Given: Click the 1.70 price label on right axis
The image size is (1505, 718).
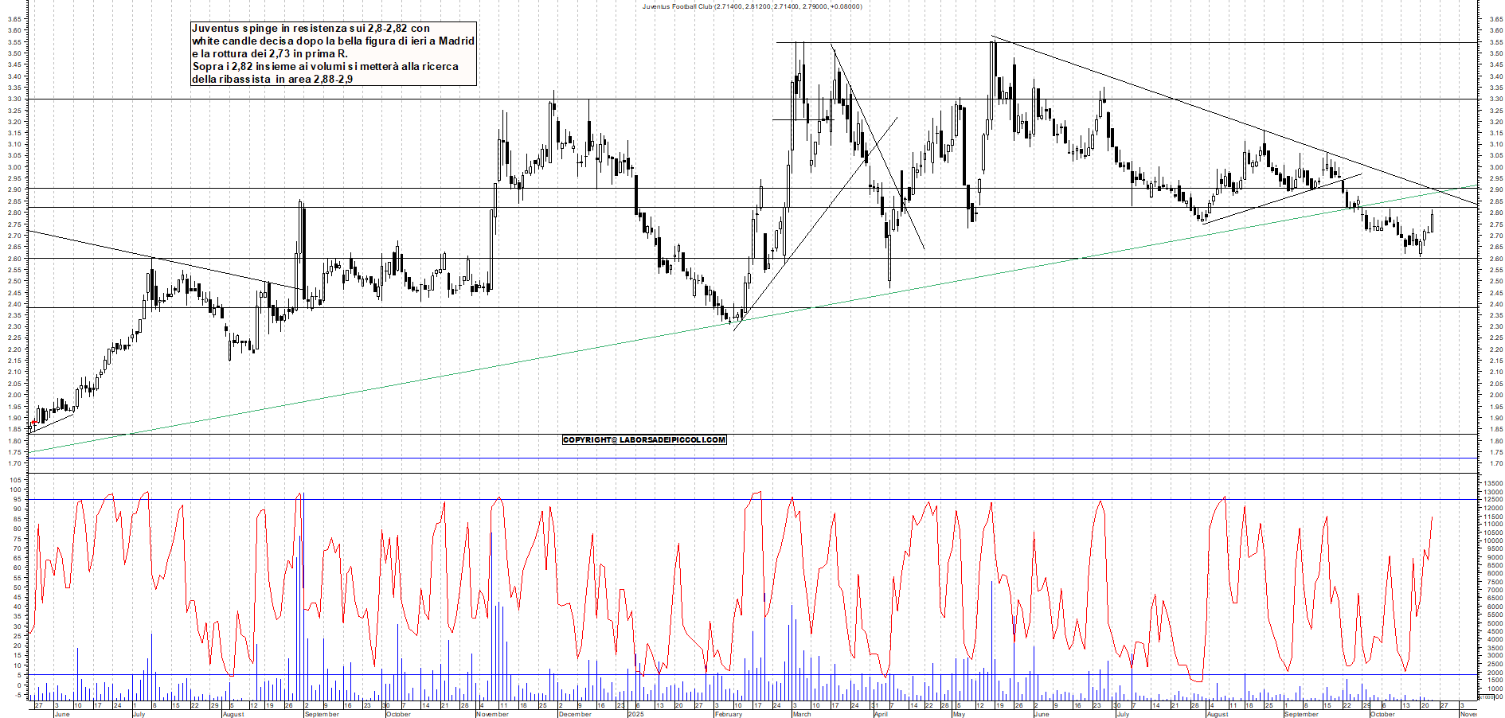Looking at the screenshot, I should [x=1495, y=463].
